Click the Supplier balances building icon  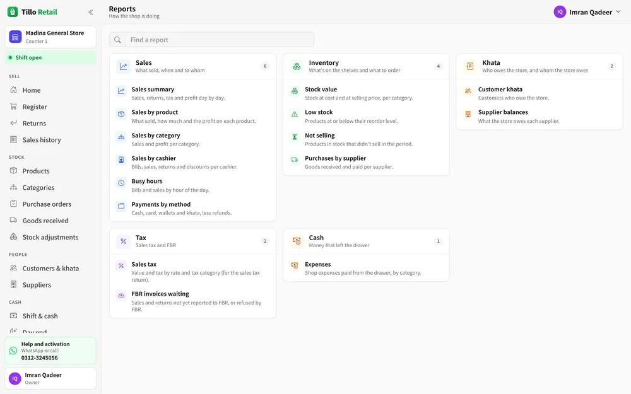click(468, 113)
